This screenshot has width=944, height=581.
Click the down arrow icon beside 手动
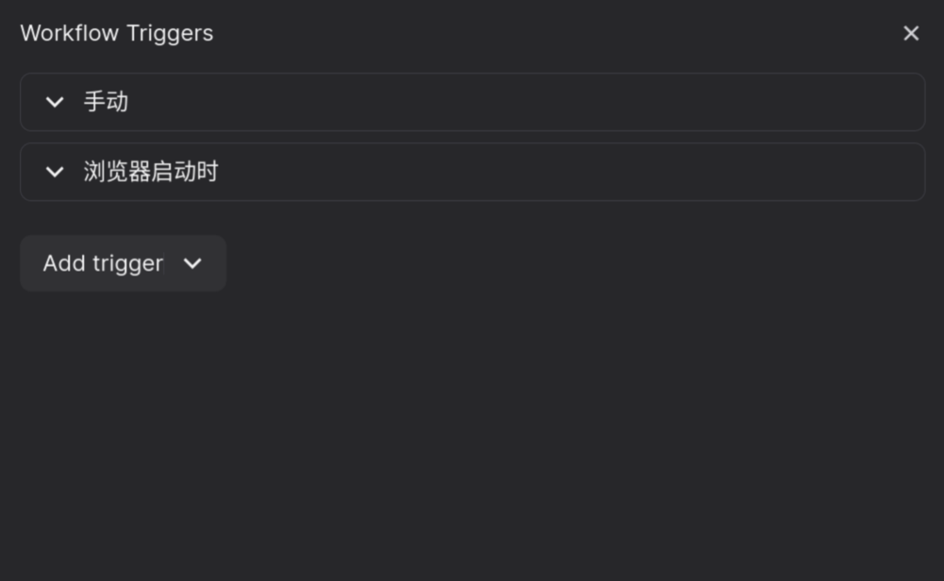55,103
